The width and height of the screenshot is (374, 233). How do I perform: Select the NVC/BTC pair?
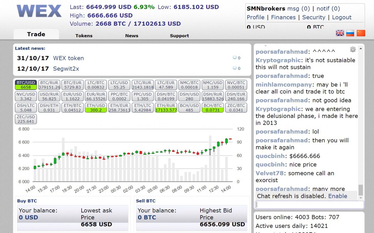[236, 85]
